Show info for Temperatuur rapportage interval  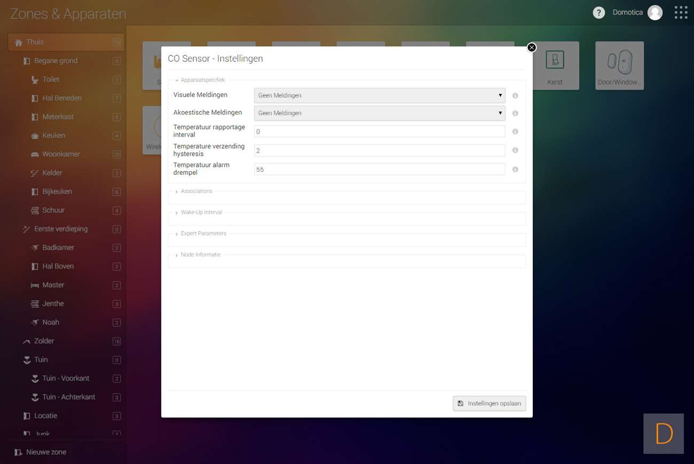[x=515, y=131]
